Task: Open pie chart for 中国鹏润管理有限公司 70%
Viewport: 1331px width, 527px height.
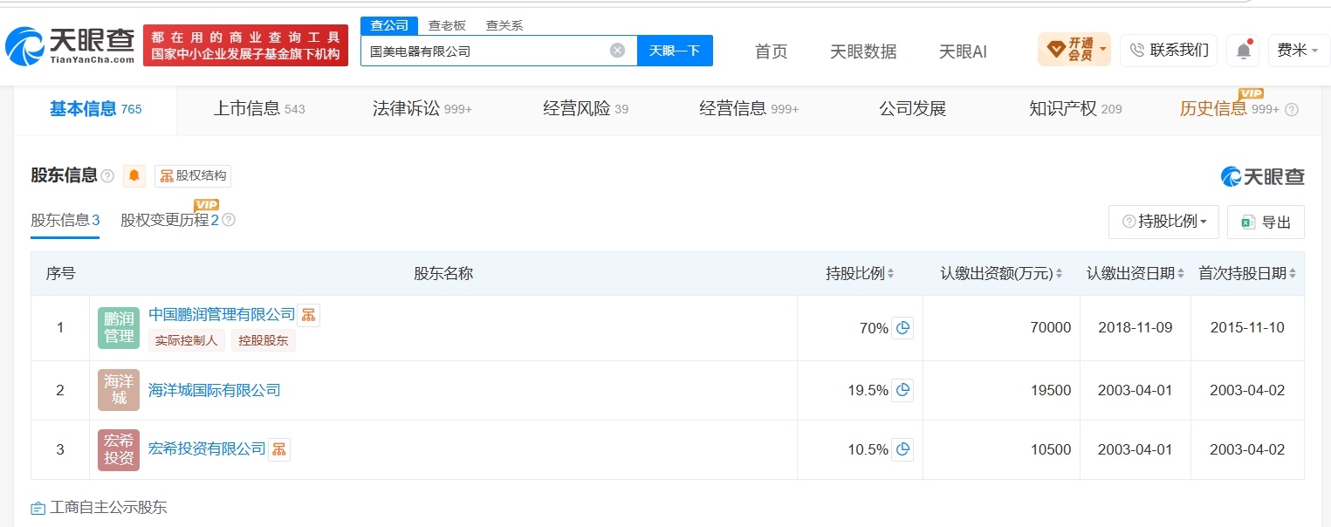Action: coord(902,328)
